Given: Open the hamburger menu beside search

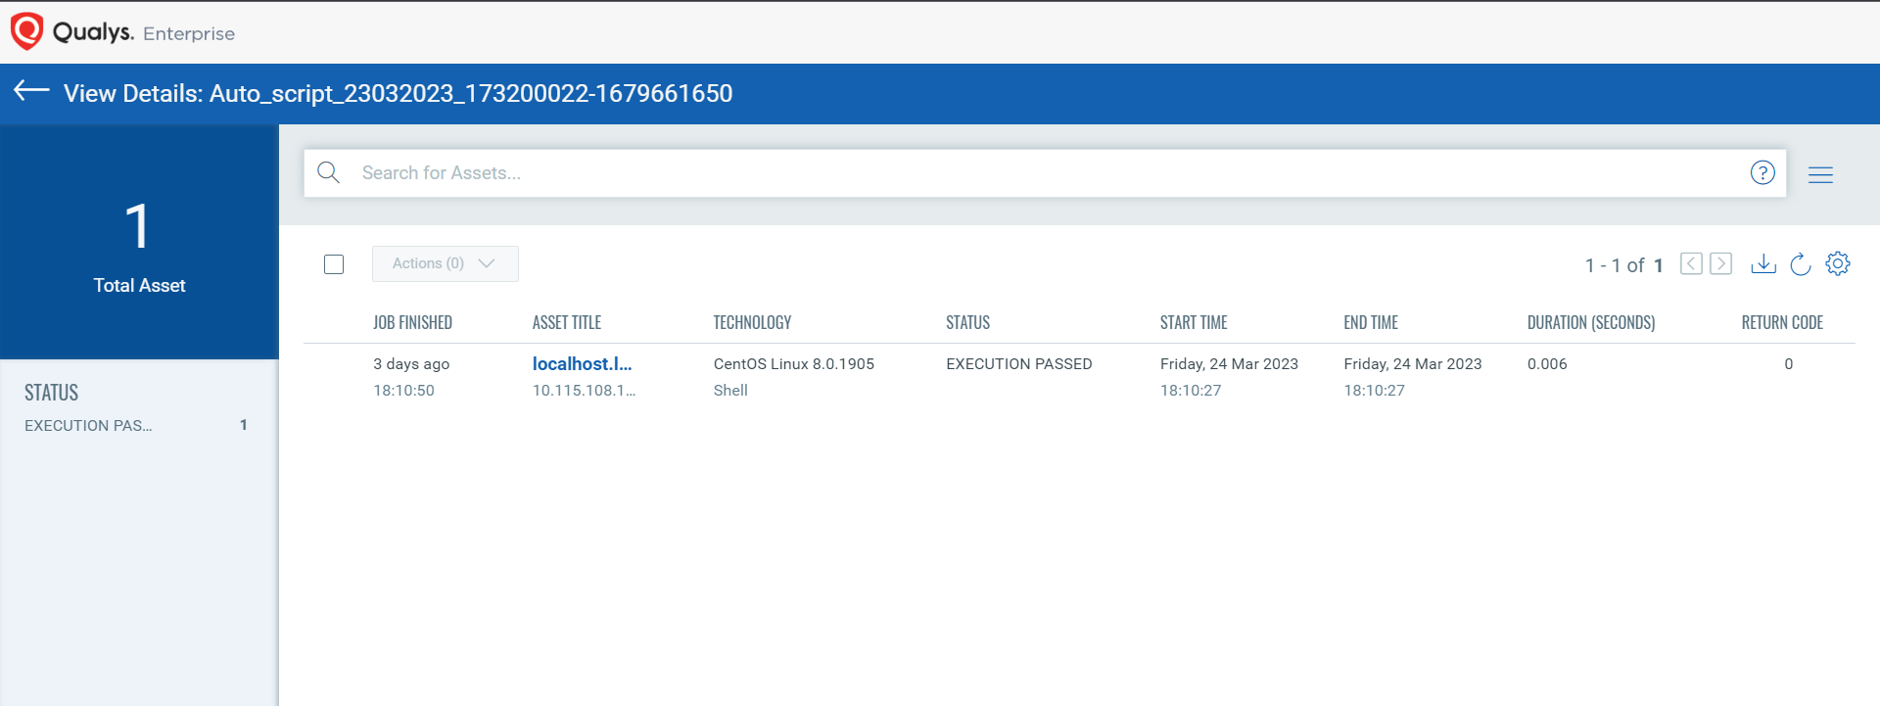Looking at the screenshot, I should (x=1820, y=175).
